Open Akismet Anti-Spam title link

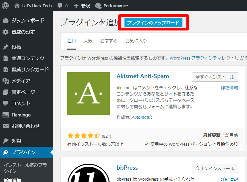tap(143, 76)
